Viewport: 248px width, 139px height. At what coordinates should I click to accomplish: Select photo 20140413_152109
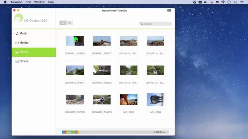point(75,100)
